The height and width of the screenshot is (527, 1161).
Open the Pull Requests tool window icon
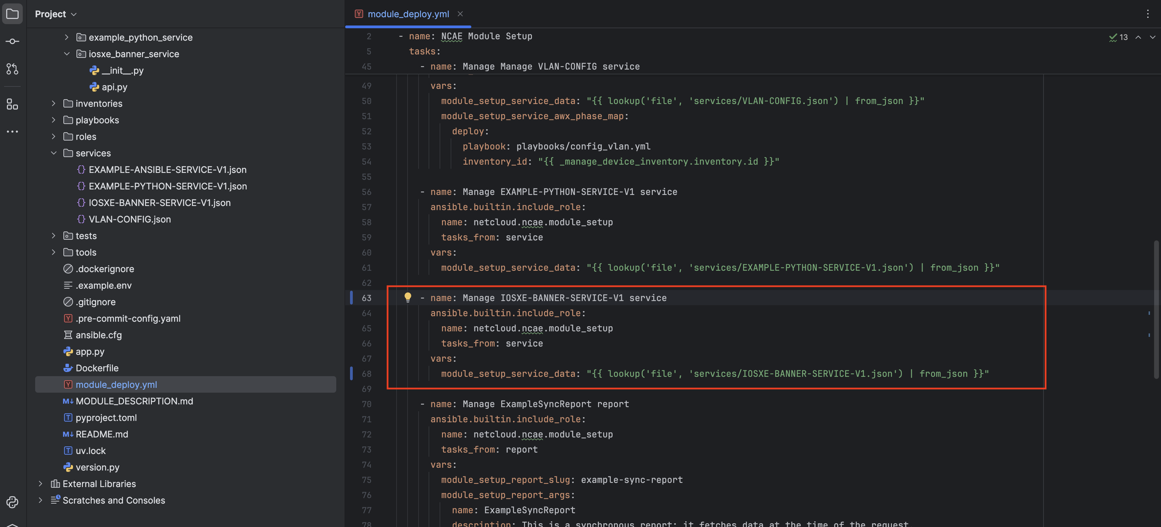(x=13, y=69)
